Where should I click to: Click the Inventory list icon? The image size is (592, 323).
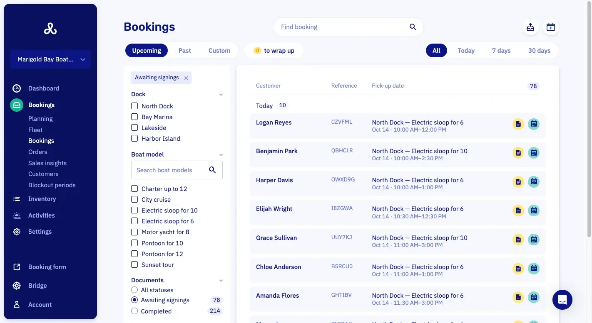point(17,199)
